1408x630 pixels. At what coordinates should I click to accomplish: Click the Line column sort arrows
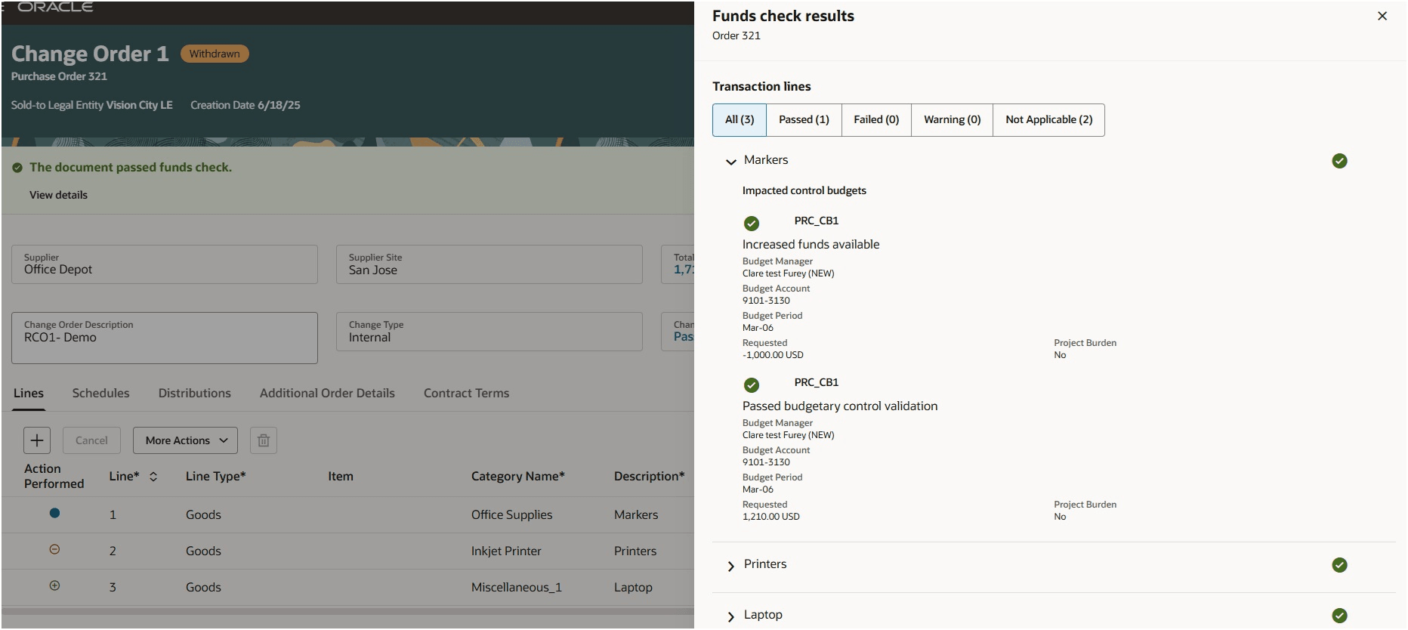pyautogui.click(x=153, y=477)
